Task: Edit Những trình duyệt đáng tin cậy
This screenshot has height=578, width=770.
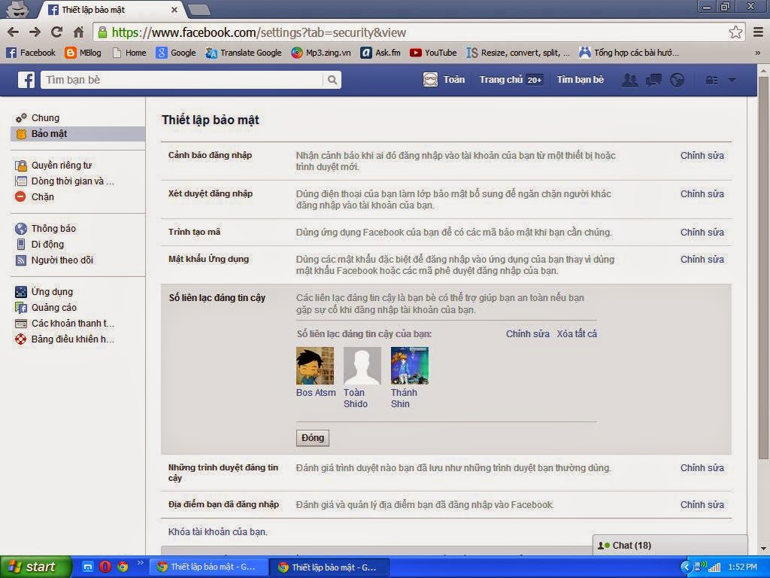Action: [702, 468]
